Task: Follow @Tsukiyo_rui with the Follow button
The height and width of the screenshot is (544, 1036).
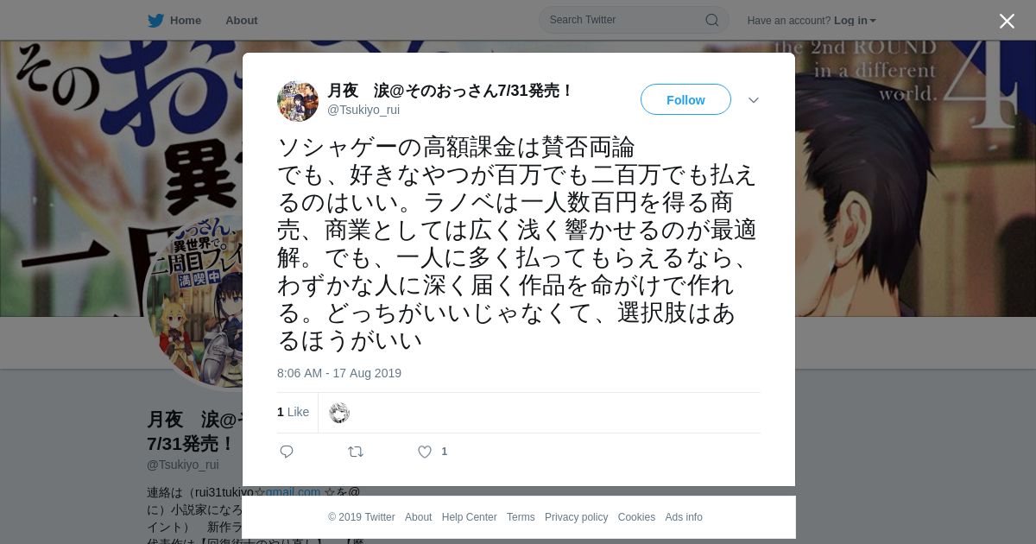Action: tap(685, 100)
